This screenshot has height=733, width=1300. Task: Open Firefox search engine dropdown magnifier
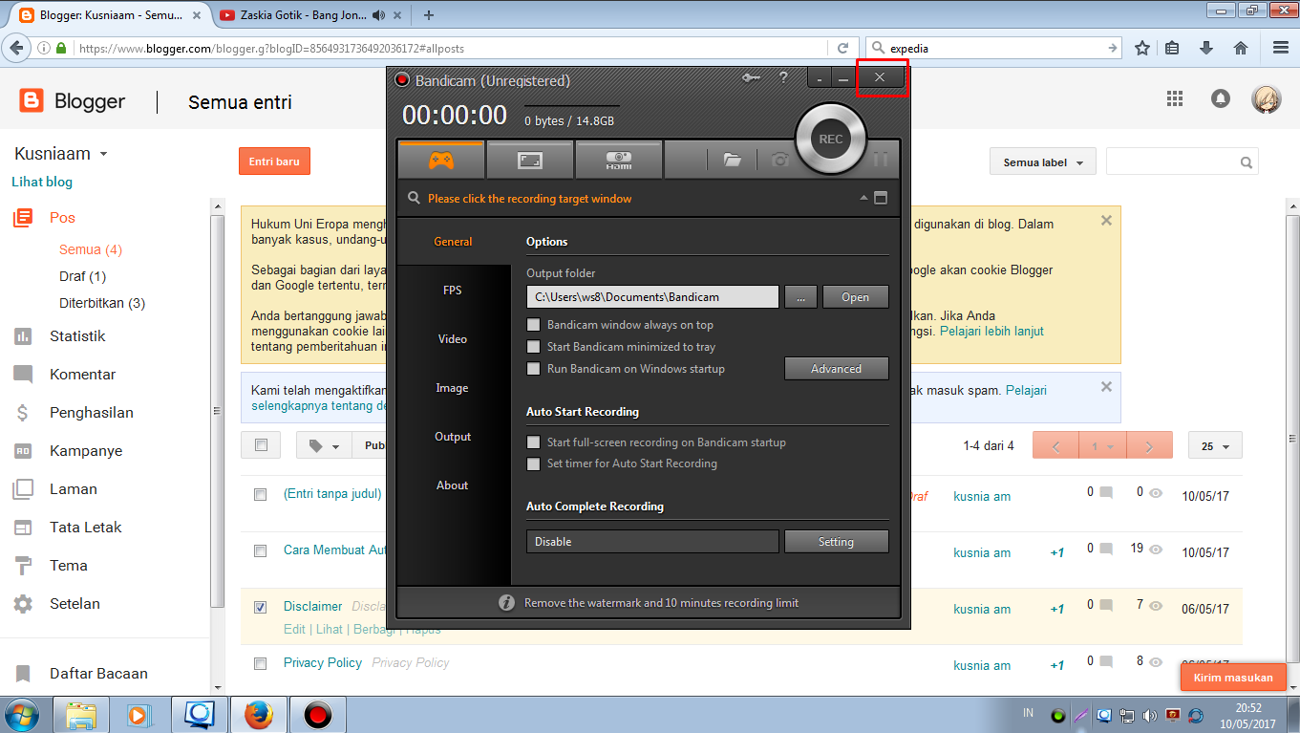pyautogui.click(x=878, y=48)
